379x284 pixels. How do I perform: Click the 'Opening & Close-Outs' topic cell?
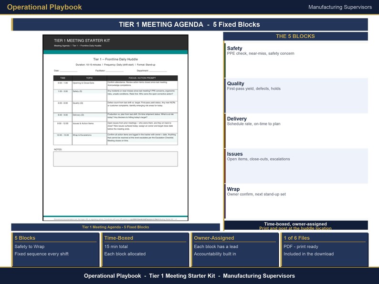pos(89,85)
